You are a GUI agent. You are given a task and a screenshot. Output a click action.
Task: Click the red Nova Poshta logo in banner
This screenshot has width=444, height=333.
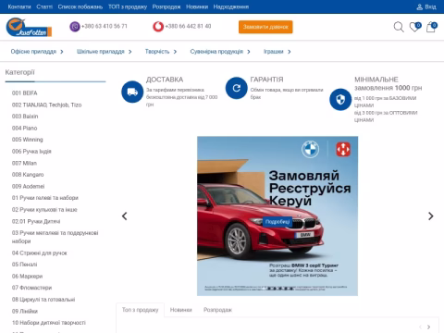click(343, 150)
